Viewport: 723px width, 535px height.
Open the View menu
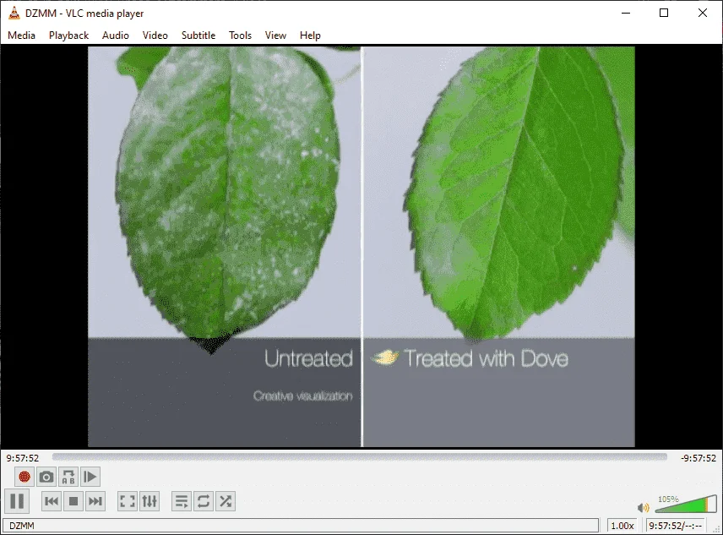275,35
